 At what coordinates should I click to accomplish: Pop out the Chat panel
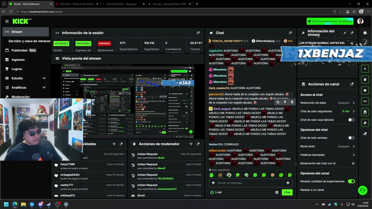[x=290, y=33]
